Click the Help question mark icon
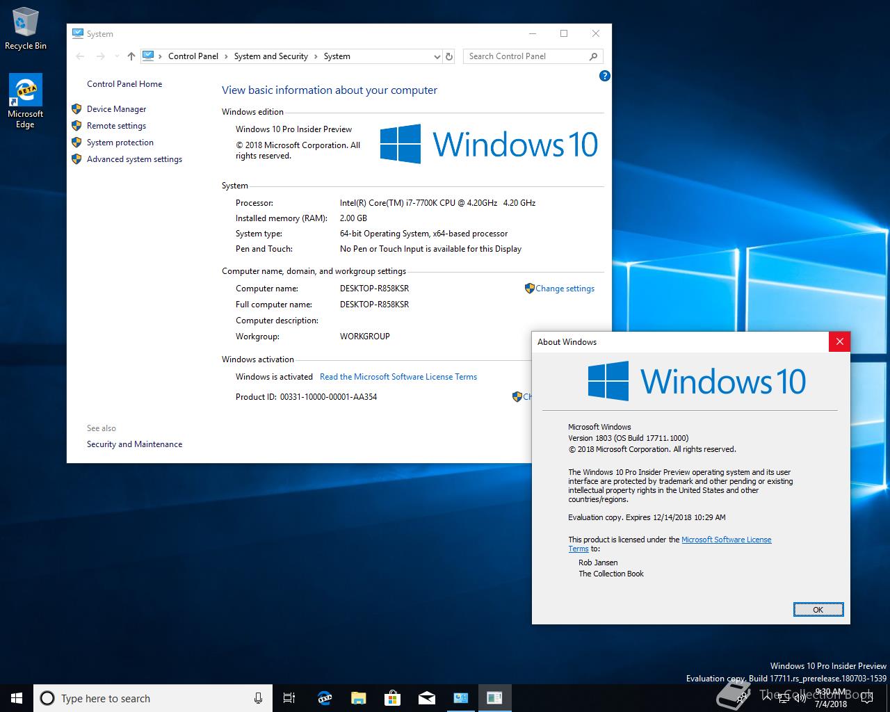 point(604,76)
